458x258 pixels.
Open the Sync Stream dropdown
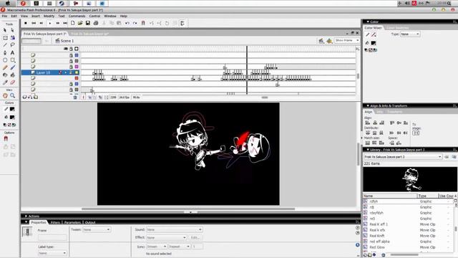pyautogui.click(x=157, y=247)
